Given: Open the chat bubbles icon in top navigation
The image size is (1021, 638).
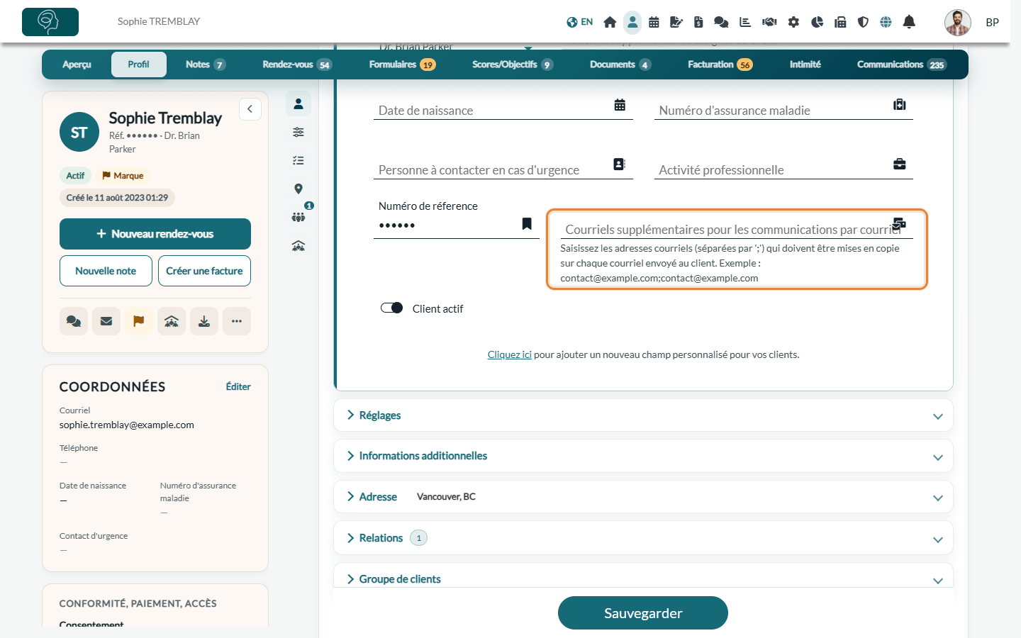Looking at the screenshot, I should click(721, 22).
